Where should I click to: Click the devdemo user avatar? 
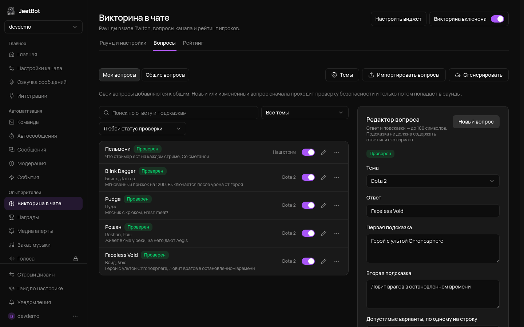12,316
